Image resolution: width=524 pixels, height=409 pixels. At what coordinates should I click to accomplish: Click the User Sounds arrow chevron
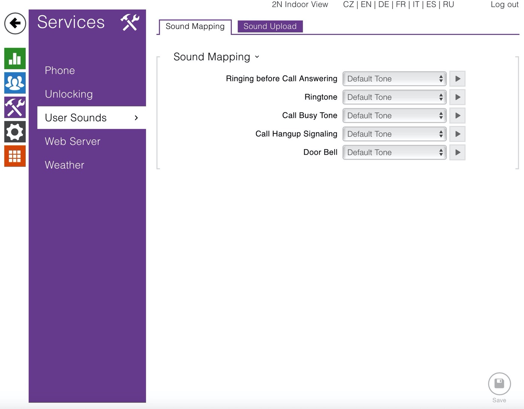coord(136,118)
